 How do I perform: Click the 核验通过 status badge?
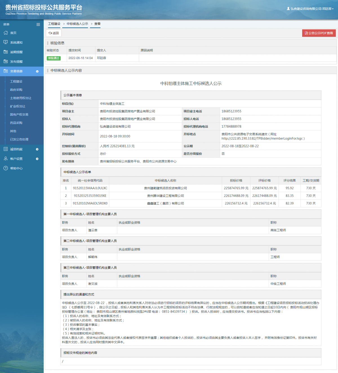tap(54, 58)
